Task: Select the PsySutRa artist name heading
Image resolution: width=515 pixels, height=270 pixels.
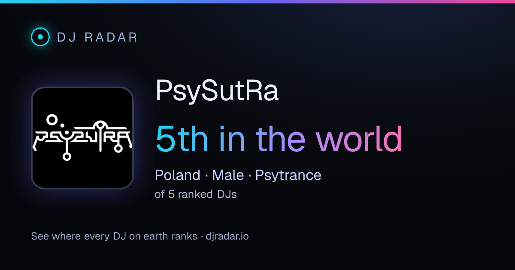Action: click(217, 90)
